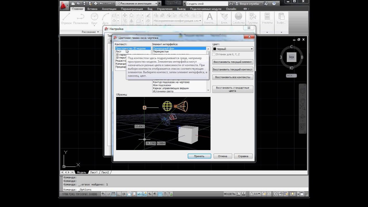Switch to the Аннотации ribbon tab

109,9
